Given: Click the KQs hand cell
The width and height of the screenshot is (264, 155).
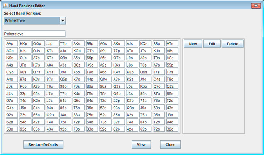Looking at the screenshot, I should click(x=145, y=43).
